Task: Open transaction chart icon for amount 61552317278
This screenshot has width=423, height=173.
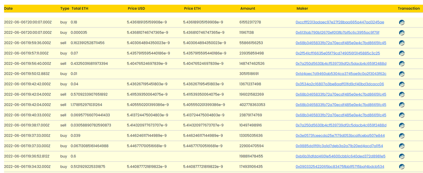Action: (x=401, y=22)
